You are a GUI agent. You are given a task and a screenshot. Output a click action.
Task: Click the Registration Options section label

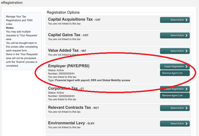[63, 12]
